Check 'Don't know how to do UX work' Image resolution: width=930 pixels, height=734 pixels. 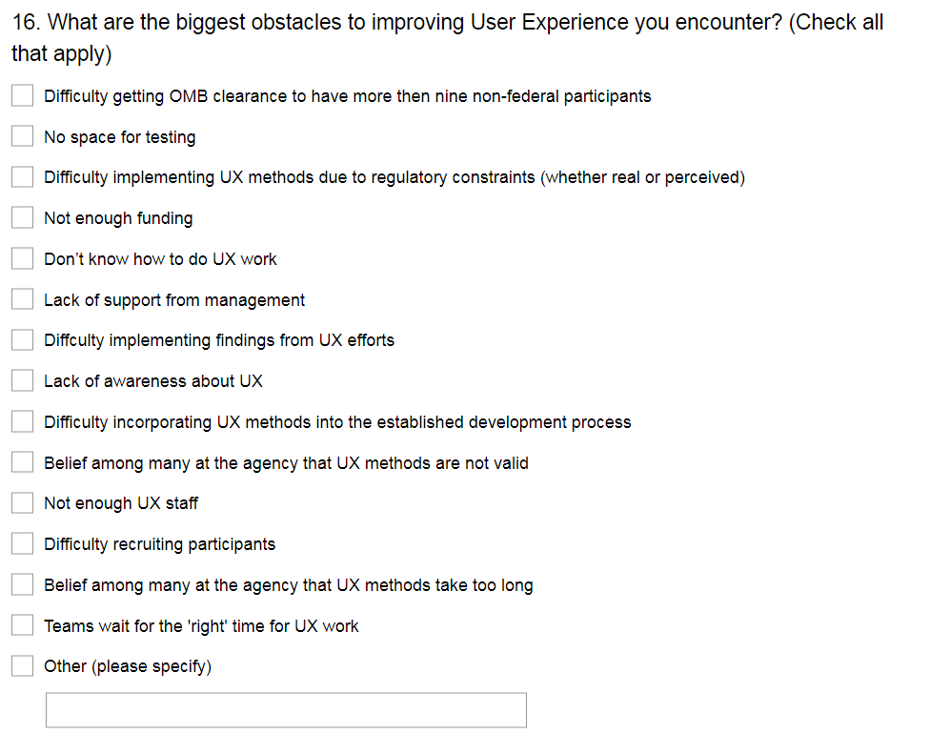tap(23, 259)
